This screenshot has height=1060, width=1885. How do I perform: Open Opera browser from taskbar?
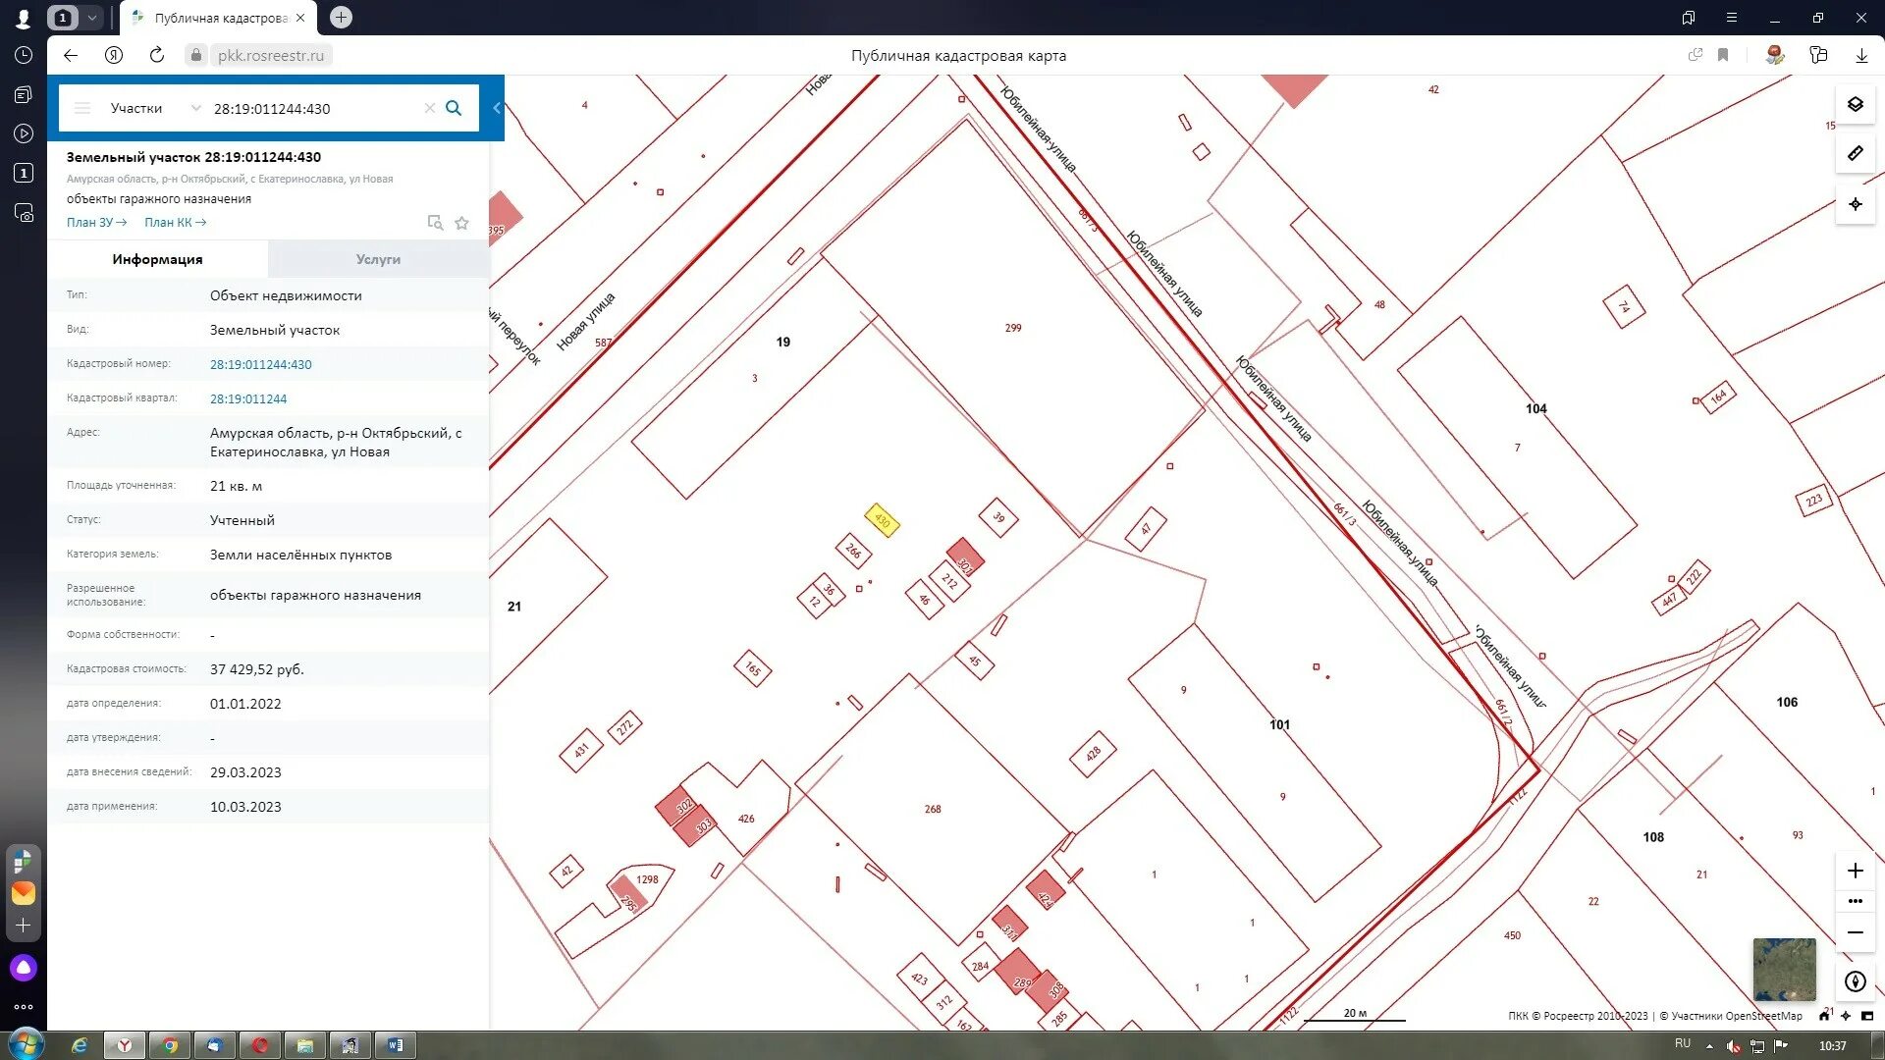(x=259, y=1045)
